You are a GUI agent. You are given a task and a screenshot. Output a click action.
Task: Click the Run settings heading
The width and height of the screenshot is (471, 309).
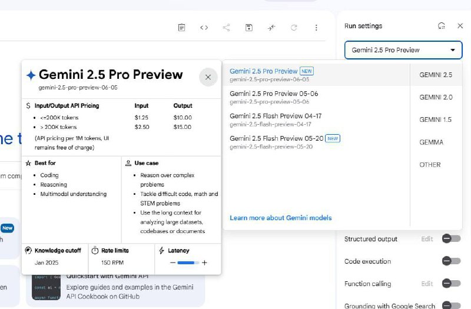(x=363, y=26)
